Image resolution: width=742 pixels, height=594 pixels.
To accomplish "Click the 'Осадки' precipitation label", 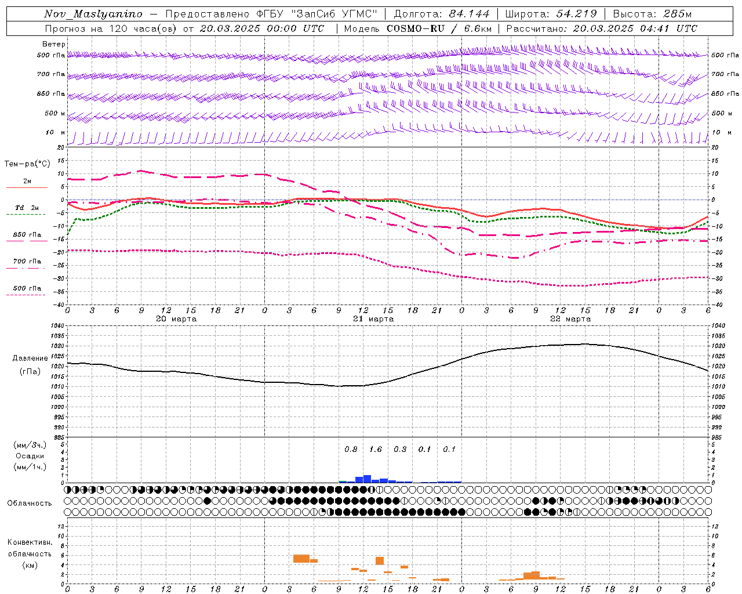I will click(30, 456).
